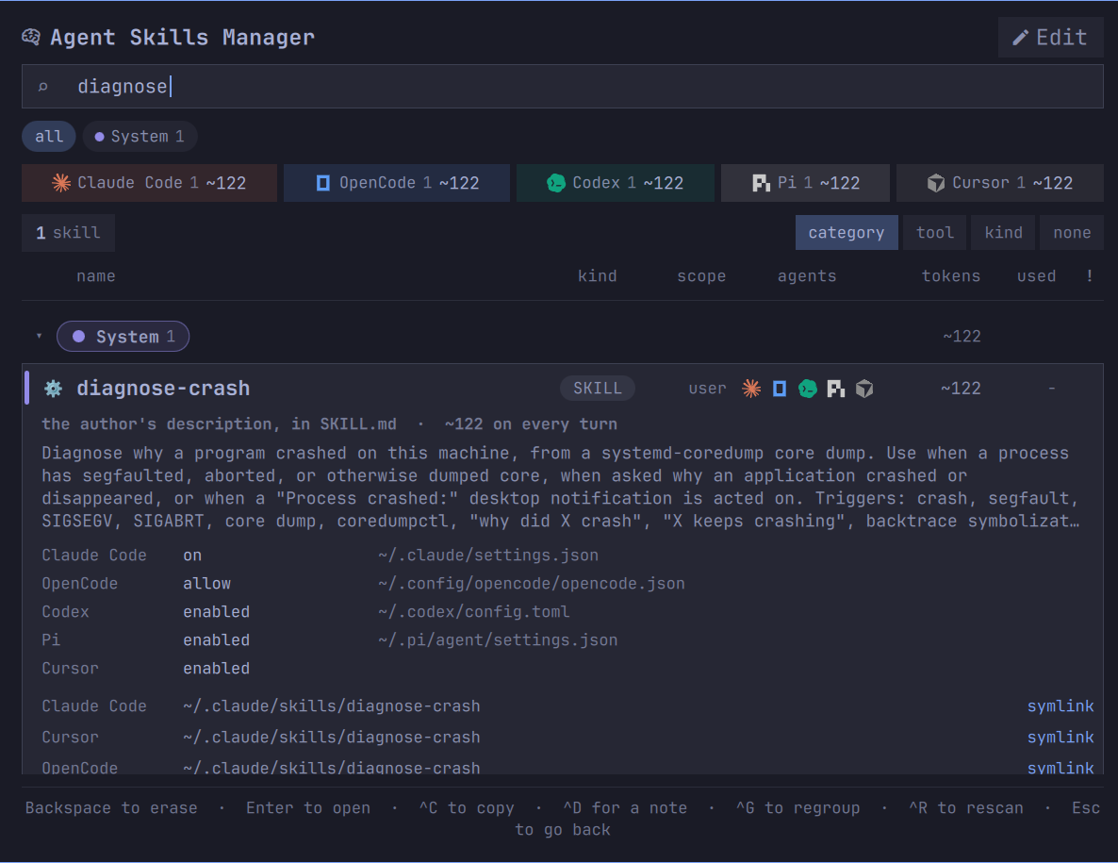Select the 'all' filter chip
This screenshot has height=863, width=1118.
48,136
